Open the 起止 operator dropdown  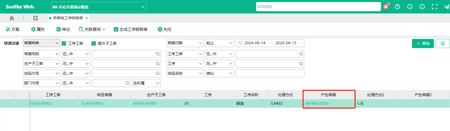[x=219, y=43]
